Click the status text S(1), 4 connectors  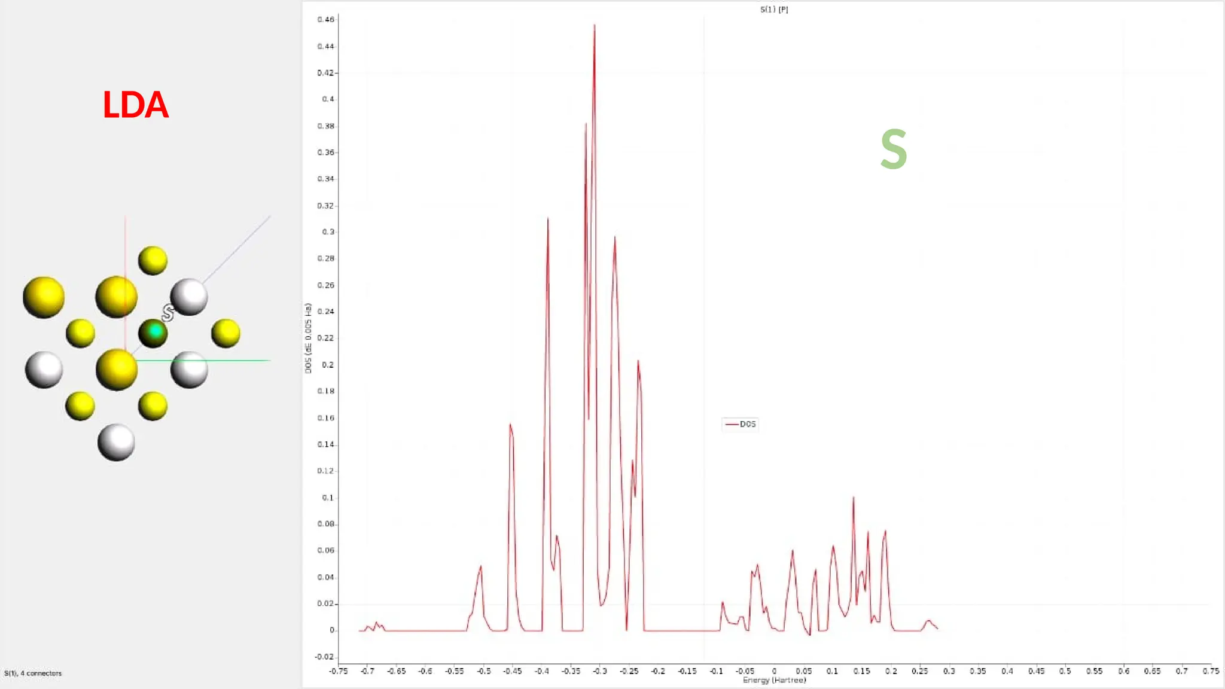pos(33,673)
